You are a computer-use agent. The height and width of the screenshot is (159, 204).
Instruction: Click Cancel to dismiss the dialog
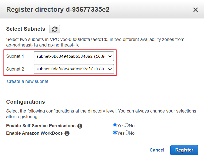click(x=157, y=150)
